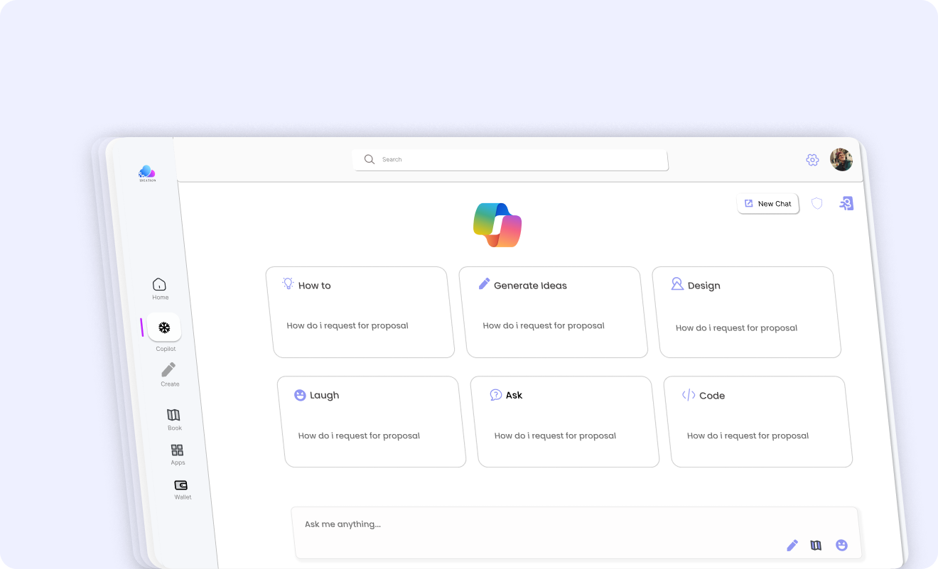Open the Create pencil in sidebar
The height and width of the screenshot is (569, 938).
[x=168, y=370]
